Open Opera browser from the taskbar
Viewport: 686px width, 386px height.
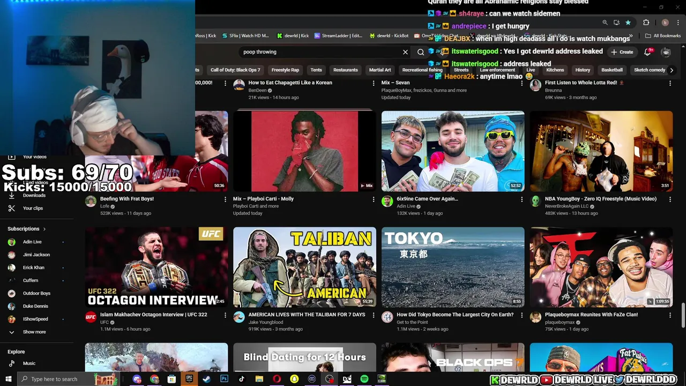[x=277, y=379]
